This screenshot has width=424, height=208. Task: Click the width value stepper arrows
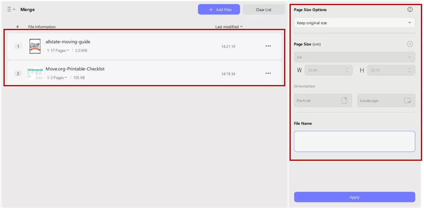click(x=347, y=70)
